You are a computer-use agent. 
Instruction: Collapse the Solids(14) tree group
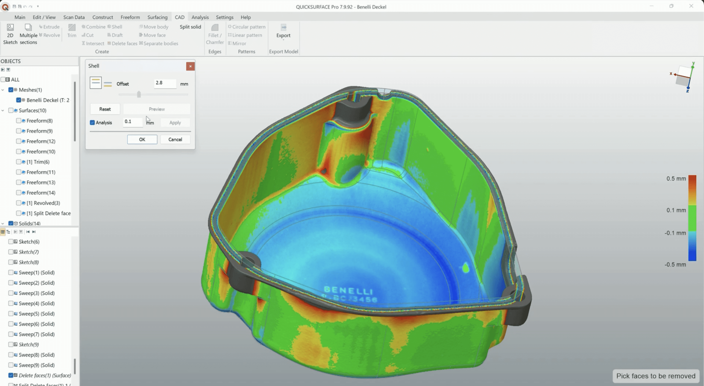[3, 224]
